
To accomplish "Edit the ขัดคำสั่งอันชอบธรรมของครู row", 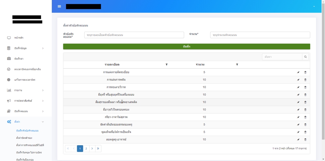I will [298, 125].
